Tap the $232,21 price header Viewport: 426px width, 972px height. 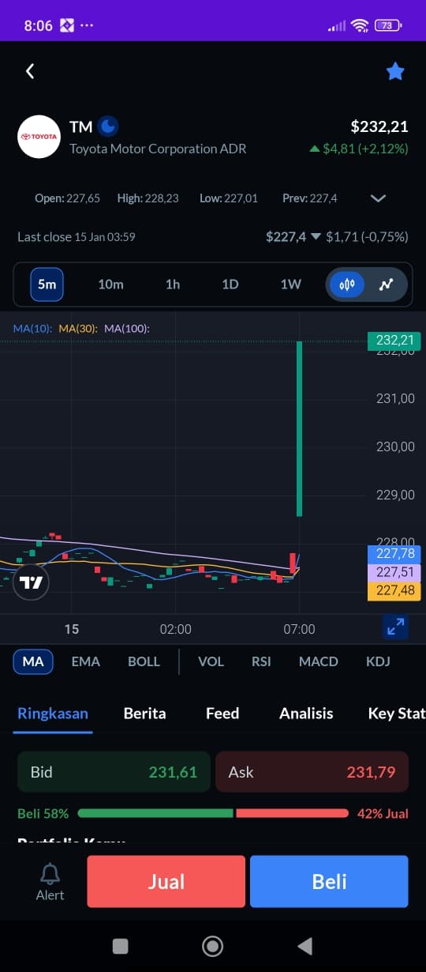pos(379,126)
